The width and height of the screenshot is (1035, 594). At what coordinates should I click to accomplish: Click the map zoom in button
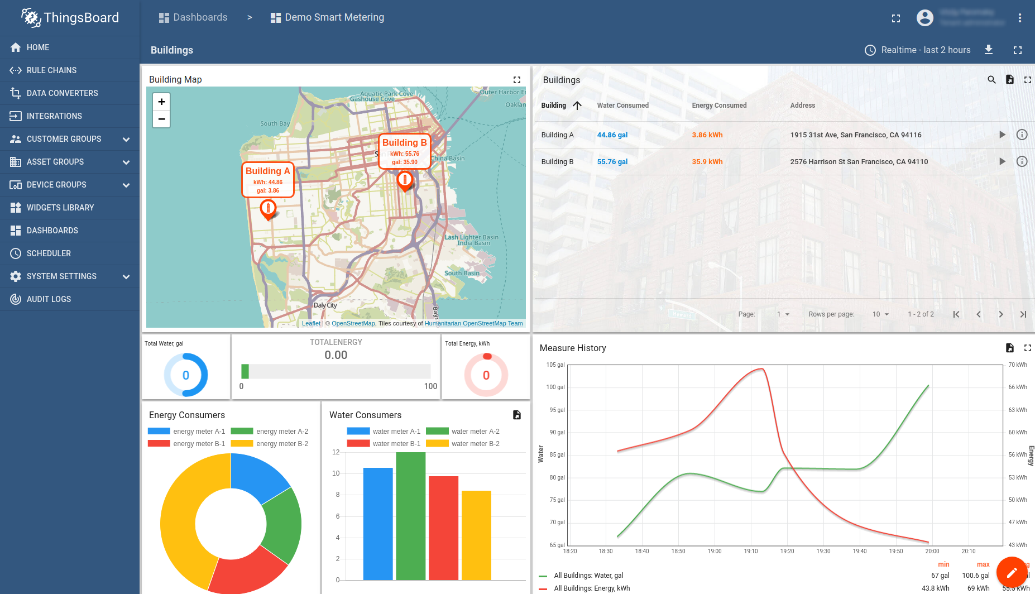[161, 102]
